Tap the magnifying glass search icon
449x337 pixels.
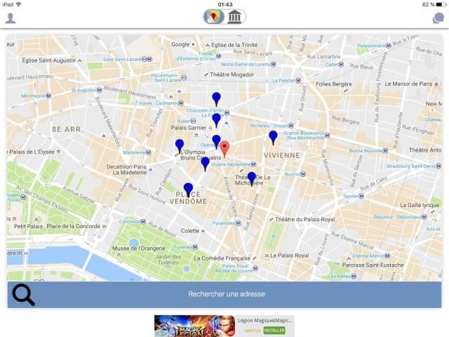24,296
